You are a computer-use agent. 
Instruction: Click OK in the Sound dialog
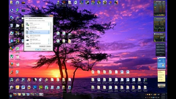pos(38,50)
